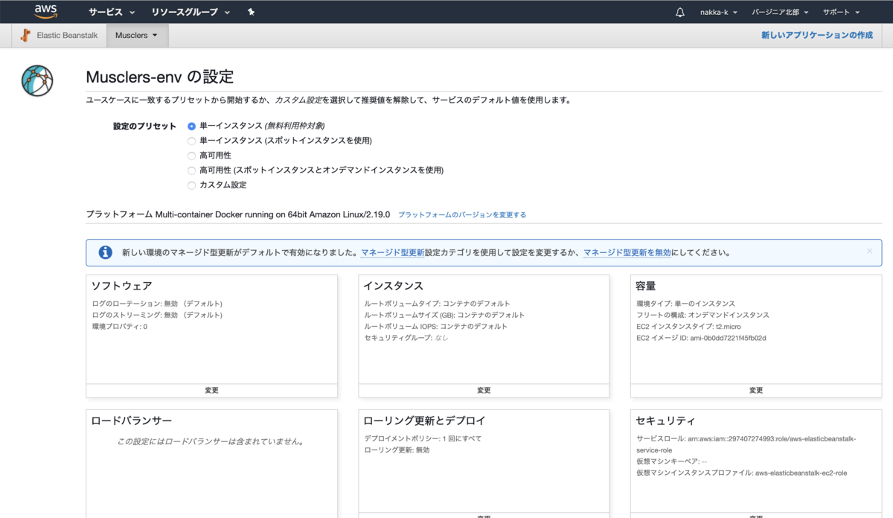893x518 pixels.
Task: Select 高可用性 (スポットインスタンスとオンデマンドインスタンスを使用) preset
Action: click(x=192, y=170)
